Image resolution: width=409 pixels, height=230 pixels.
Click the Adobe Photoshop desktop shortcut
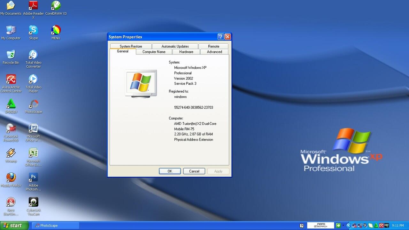pyautogui.click(x=33, y=182)
